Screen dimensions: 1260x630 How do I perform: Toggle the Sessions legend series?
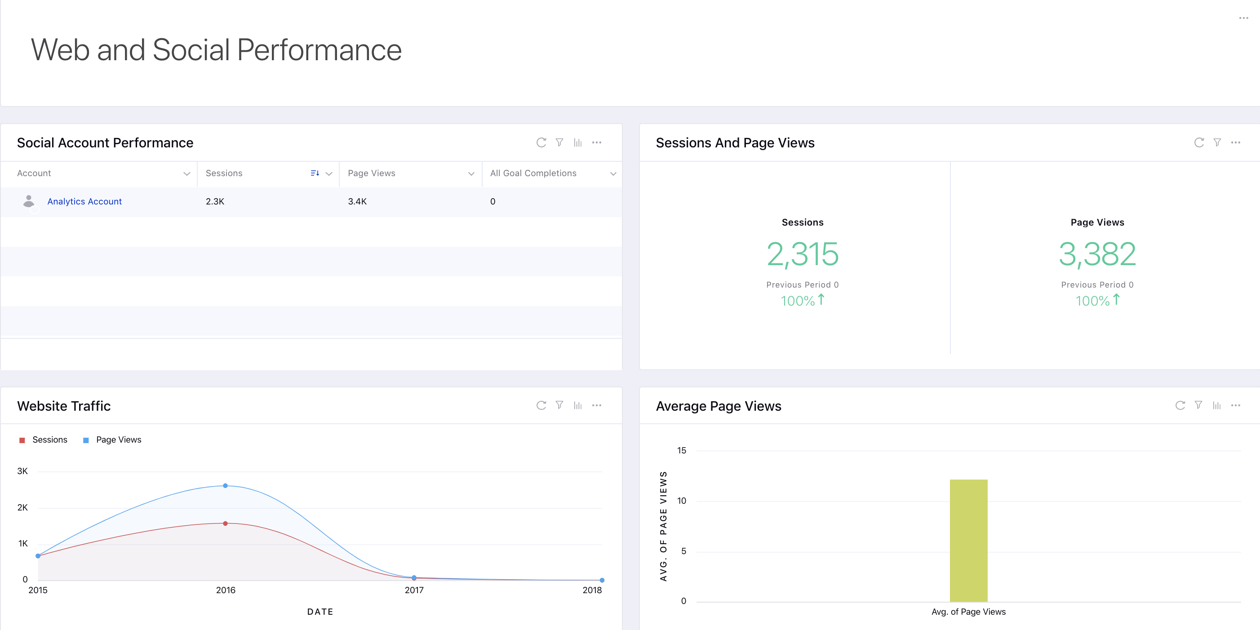43,440
